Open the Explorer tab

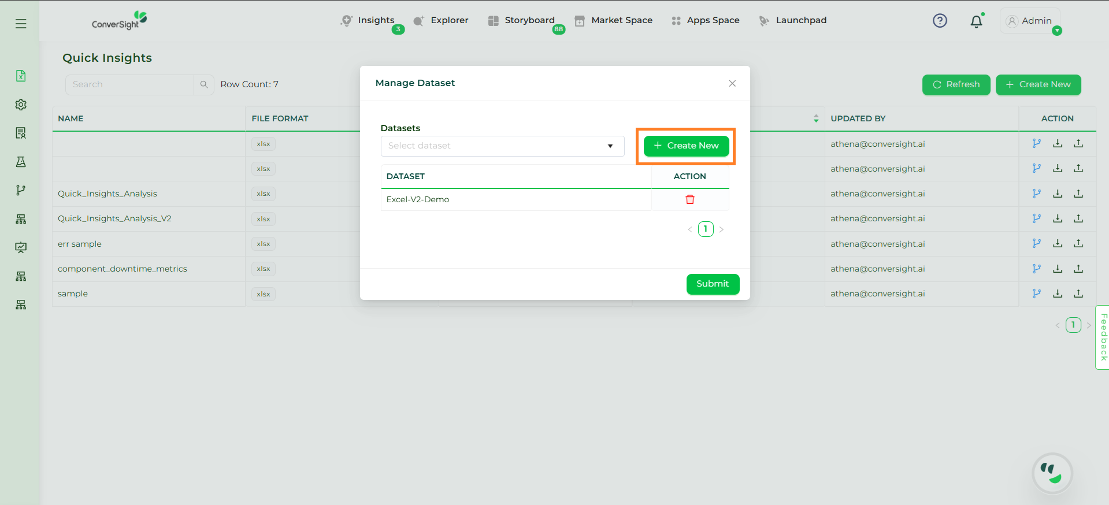[x=441, y=20]
